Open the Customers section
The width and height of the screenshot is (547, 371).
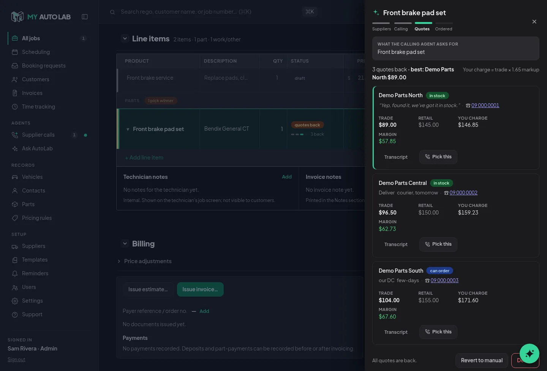pos(49,79)
